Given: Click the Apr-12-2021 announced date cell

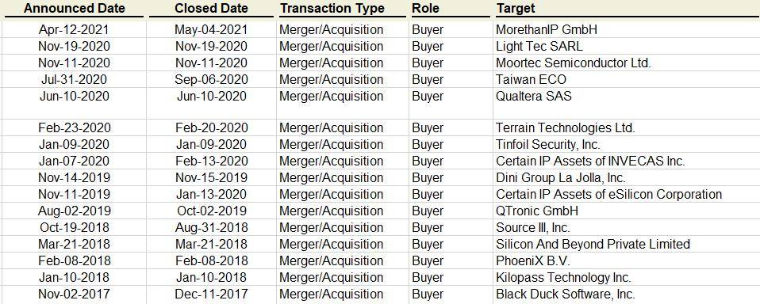Looking at the screenshot, I should coord(74,29).
